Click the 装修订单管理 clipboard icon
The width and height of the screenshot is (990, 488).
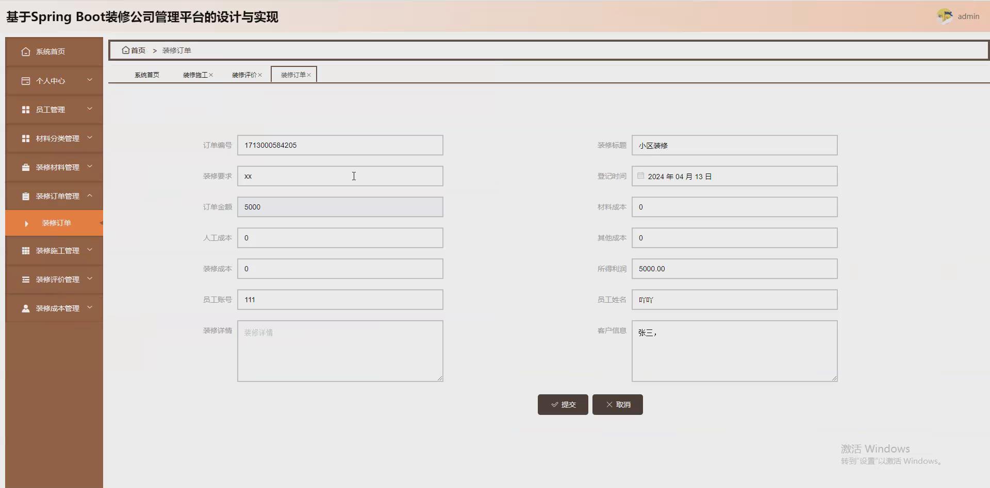(26, 196)
